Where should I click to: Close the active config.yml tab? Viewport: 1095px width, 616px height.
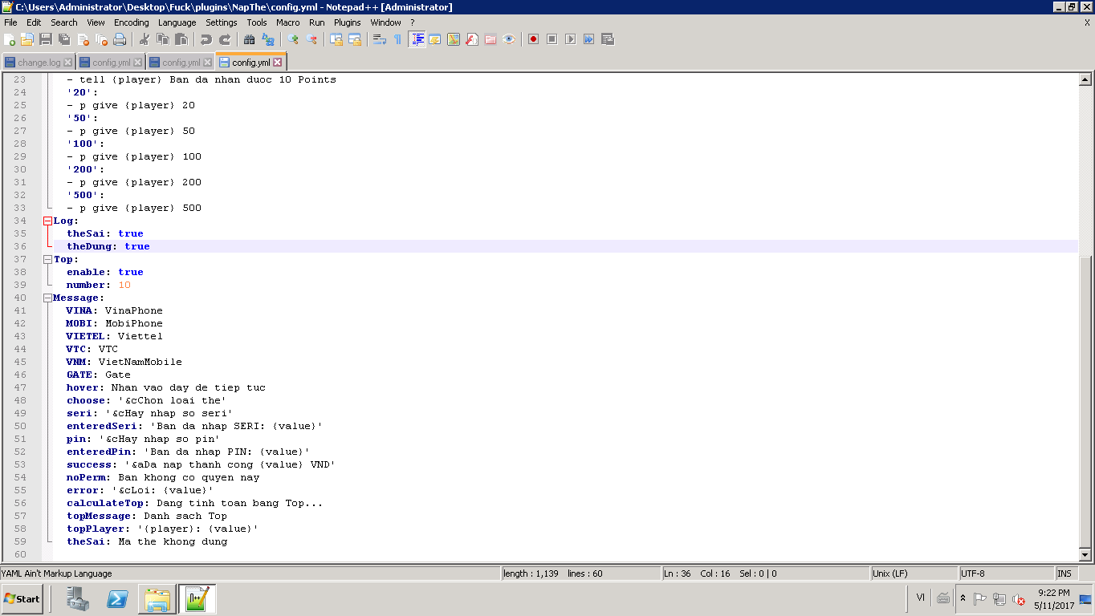[x=278, y=63]
